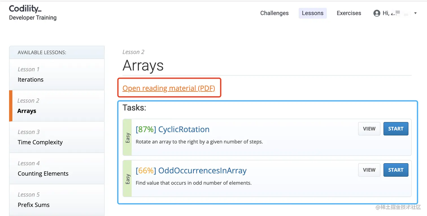Screen dimensions: 427x216
Task: Expand the user account dropdown arrow
Action: [415, 13]
